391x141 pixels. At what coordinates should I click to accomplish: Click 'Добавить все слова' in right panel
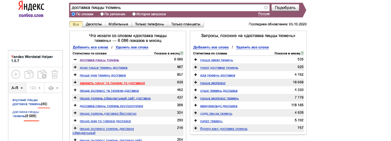pos(211,47)
